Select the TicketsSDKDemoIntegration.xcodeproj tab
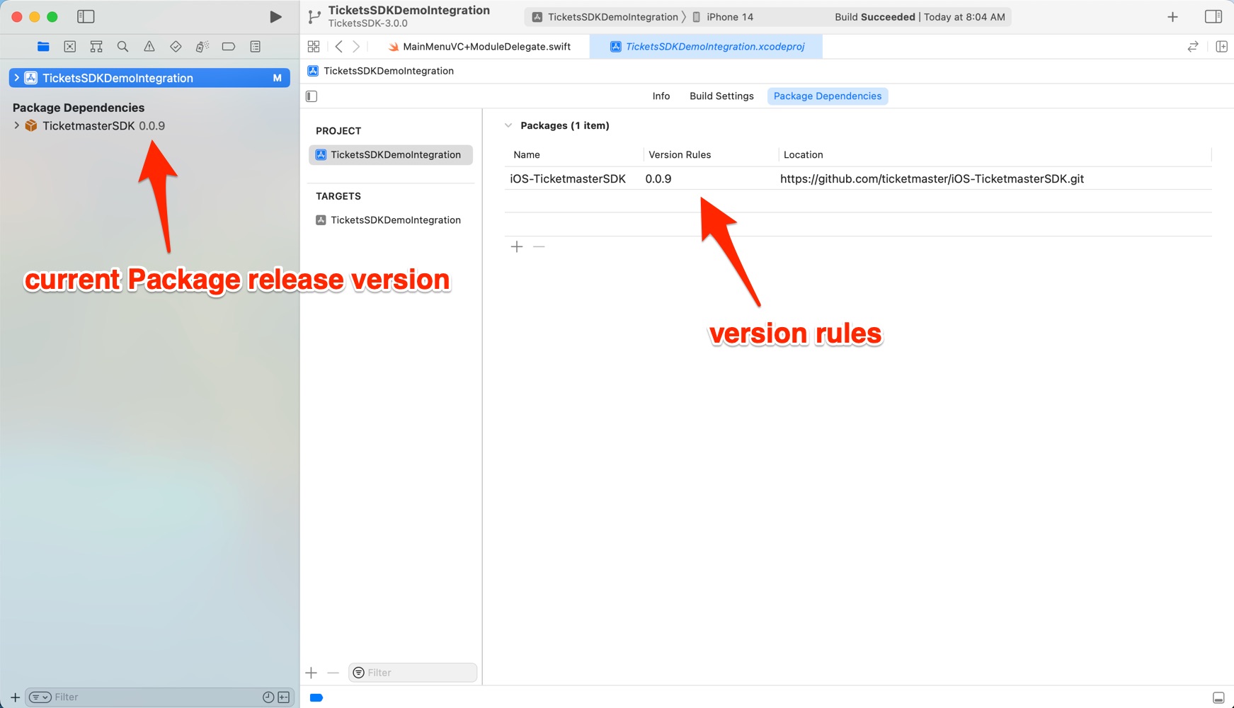 tap(707, 47)
